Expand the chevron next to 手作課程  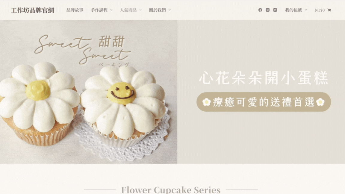(x=111, y=10)
